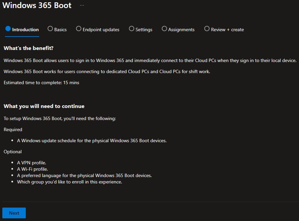Select the Assignments step circle indicator
Image resolution: width=299 pixels, height=221 pixels.
pyautogui.click(x=164, y=29)
